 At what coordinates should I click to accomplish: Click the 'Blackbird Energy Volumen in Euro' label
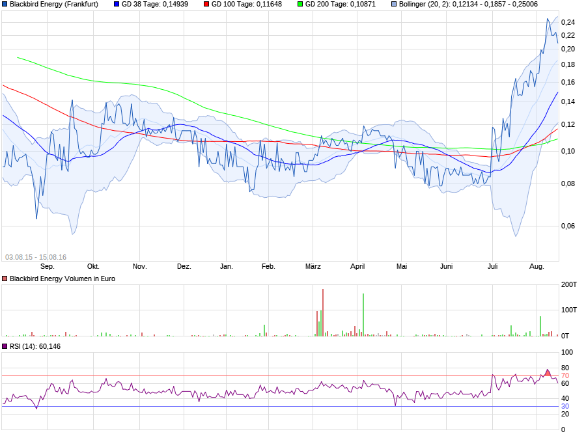coord(63,279)
